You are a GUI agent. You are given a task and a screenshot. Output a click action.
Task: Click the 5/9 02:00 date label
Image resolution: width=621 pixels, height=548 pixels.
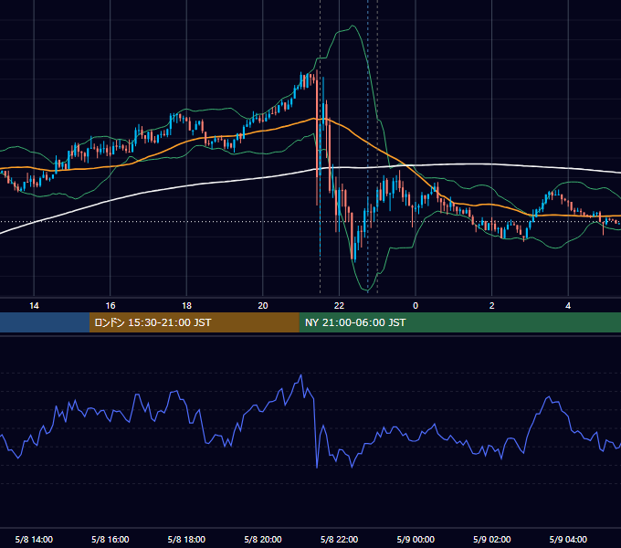[491, 540]
